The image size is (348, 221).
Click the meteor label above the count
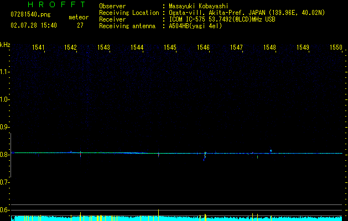pyautogui.click(x=79, y=17)
